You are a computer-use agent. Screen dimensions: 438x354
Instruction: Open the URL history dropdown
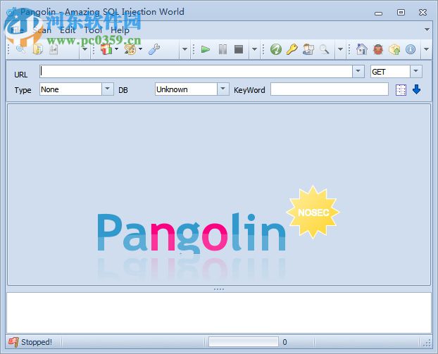(358, 71)
